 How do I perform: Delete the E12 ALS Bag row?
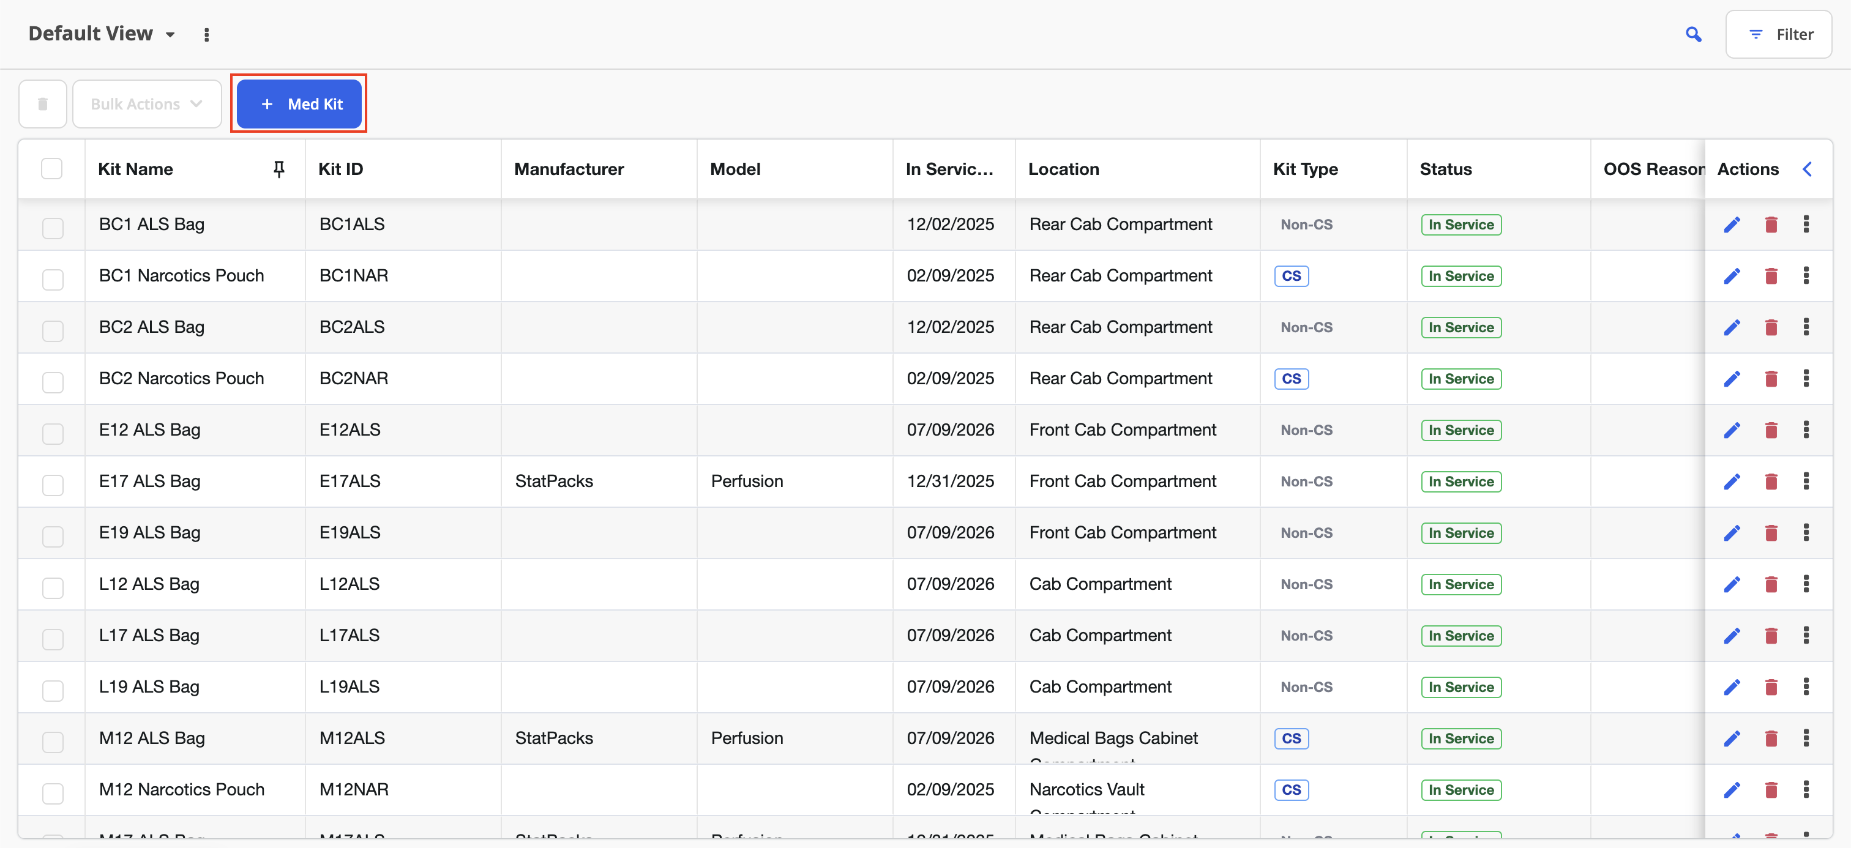pos(1771,430)
